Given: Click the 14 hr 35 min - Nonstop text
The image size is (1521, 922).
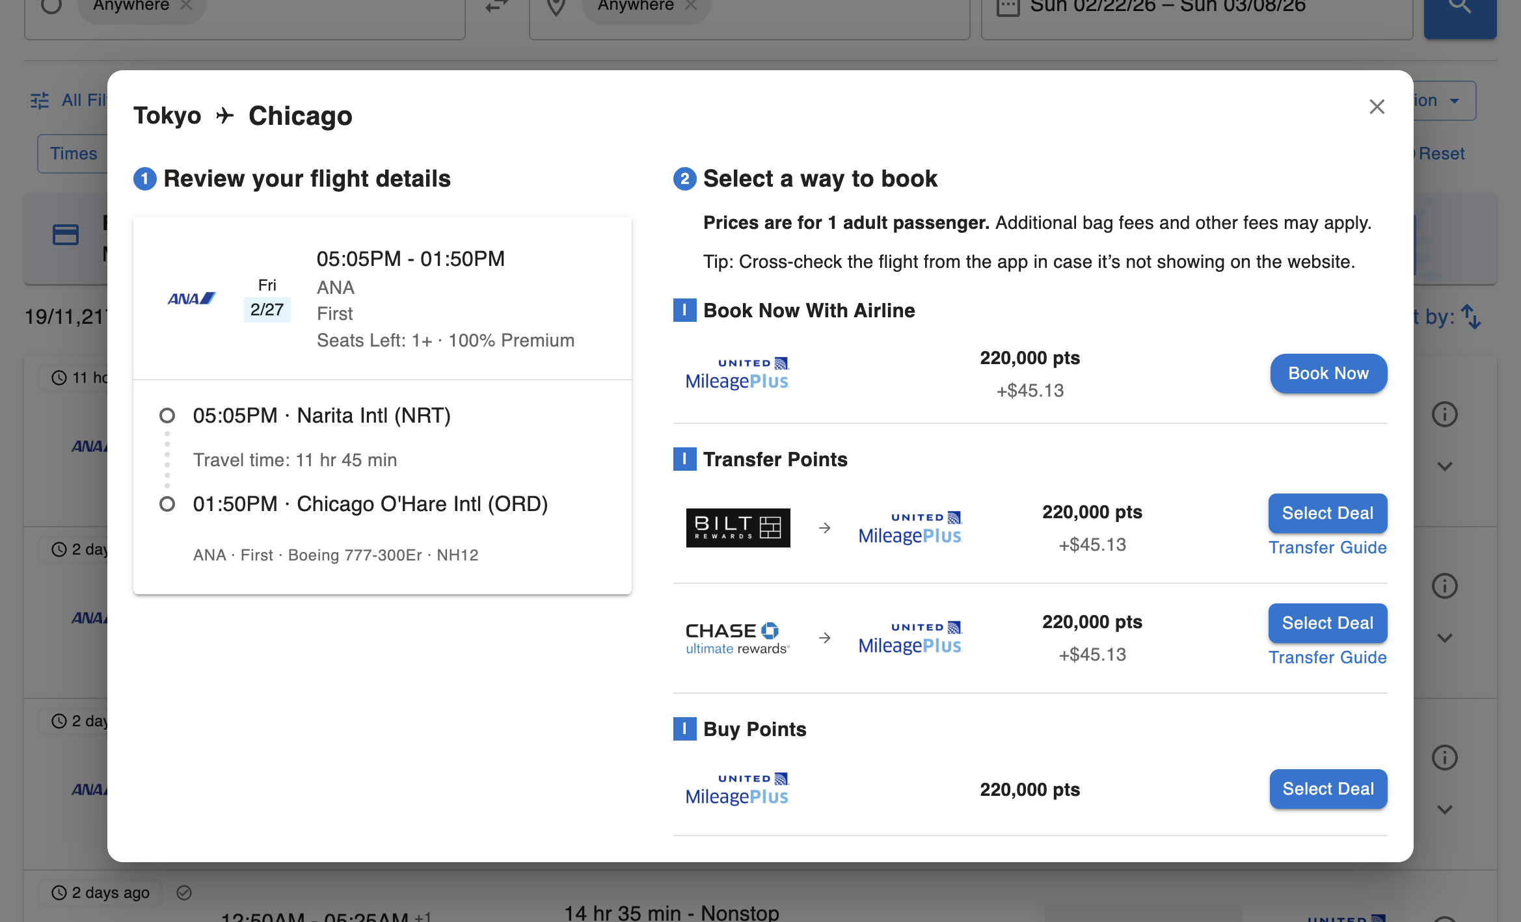Looking at the screenshot, I should click(671, 912).
